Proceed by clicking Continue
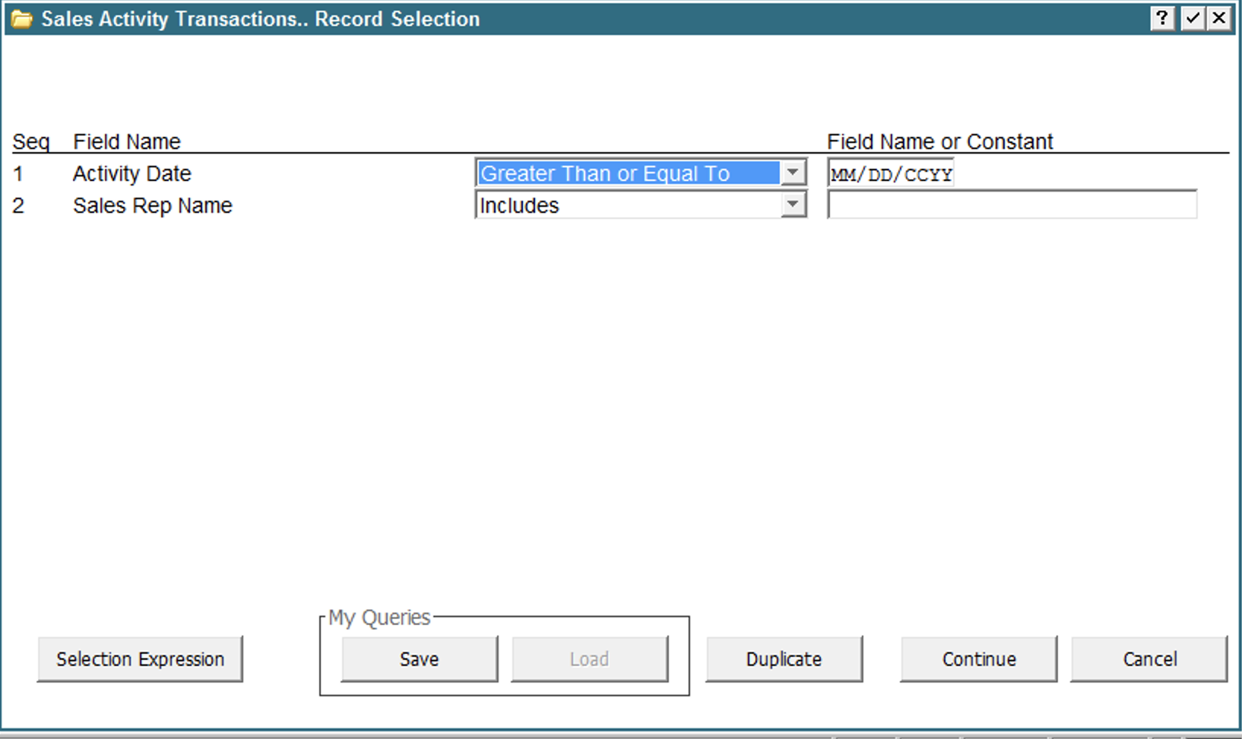 click(978, 659)
